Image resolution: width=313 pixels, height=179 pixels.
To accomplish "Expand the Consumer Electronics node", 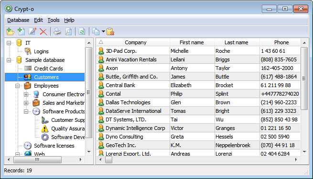I will [x=26, y=94].
